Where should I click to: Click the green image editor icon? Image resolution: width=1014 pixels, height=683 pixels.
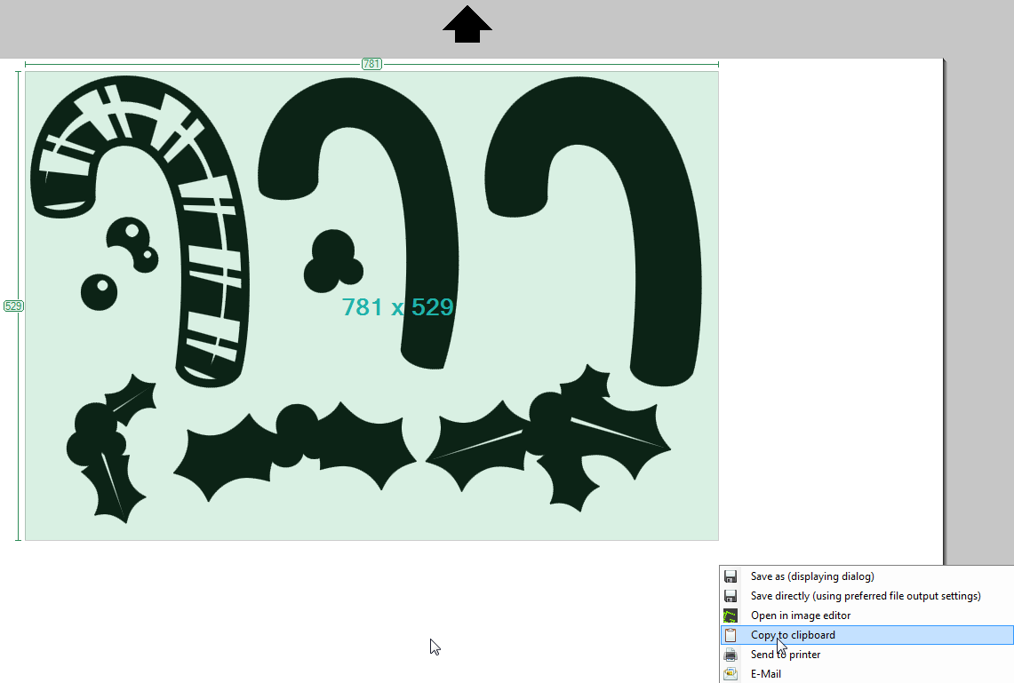(731, 615)
